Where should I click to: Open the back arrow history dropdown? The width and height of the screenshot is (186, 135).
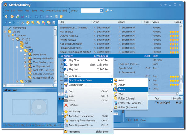pos(10,23)
